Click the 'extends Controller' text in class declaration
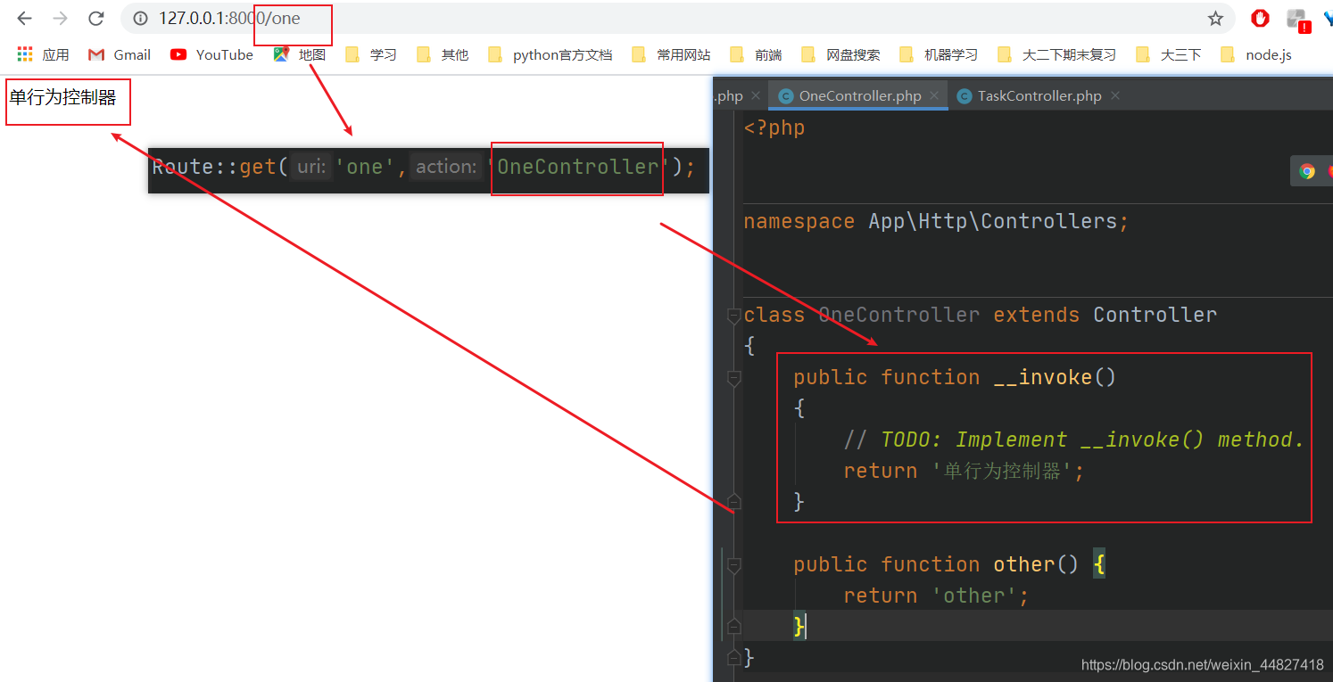This screenshot has width=1333, height=682. pos(1105,315)
